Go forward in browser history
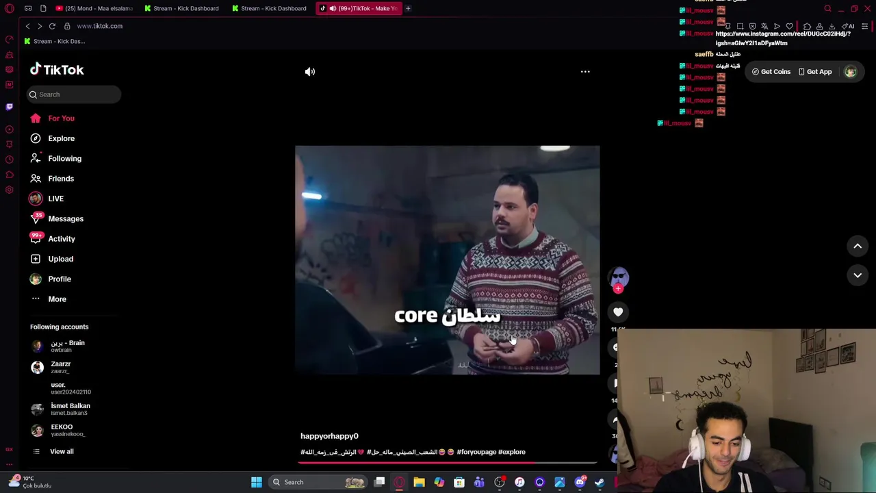Viewport: 876px width, 493px height. (40, 26)
